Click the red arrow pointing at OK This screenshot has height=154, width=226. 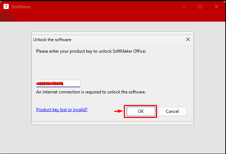point(119,111)
